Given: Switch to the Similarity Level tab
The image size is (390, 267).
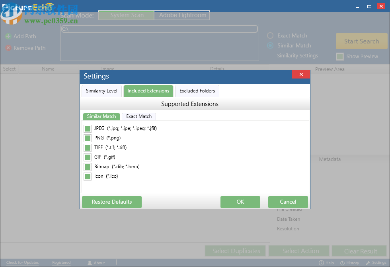Looking at the screenshot, I should pyautogui.click(x=101, y=91).
